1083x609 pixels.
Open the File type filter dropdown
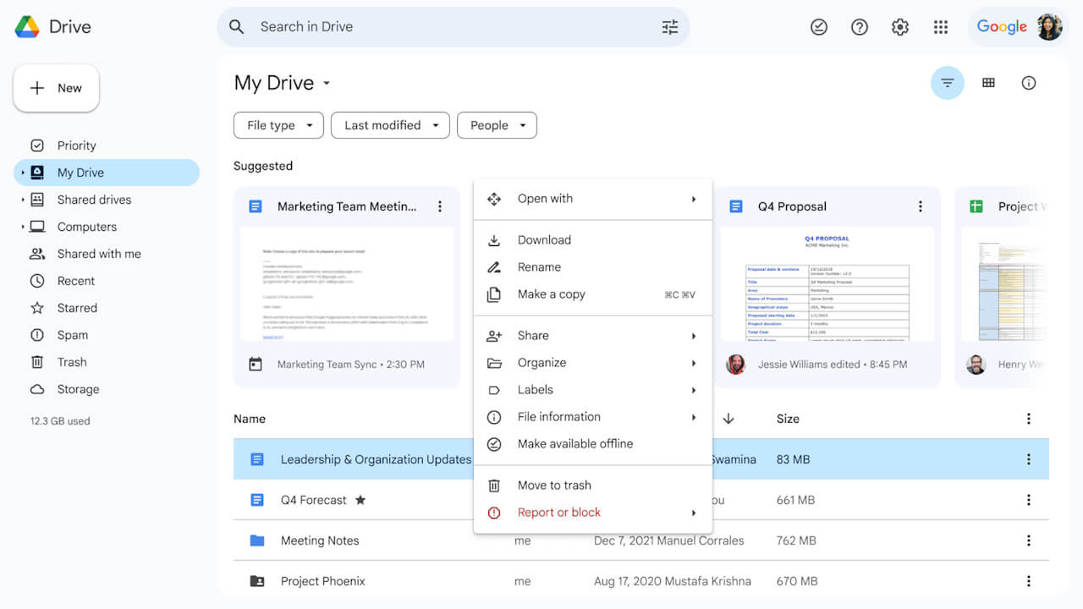coord(278,125)
